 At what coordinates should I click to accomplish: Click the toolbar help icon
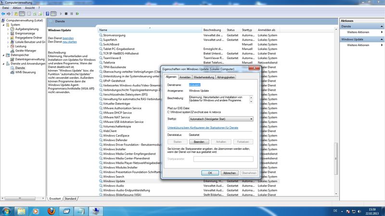(x=47, y=14)
